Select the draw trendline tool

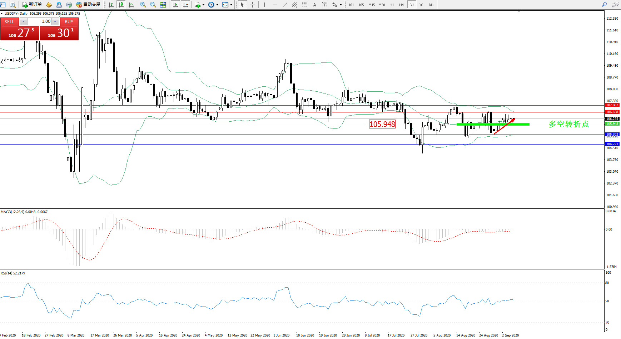click(284, 5)
